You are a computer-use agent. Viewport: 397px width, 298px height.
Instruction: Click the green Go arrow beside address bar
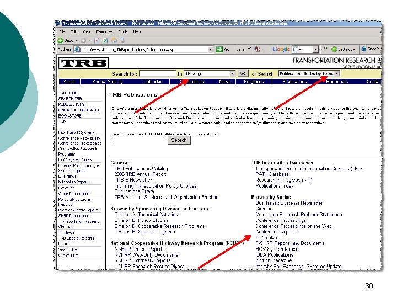tap(219, 50)
